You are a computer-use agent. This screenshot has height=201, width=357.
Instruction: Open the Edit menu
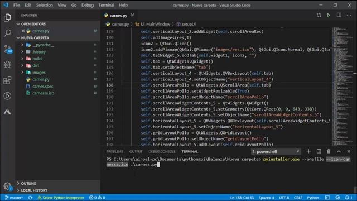(x=28, y=5)
